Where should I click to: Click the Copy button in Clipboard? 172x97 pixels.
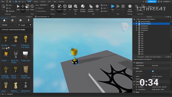tap(9, 5)
